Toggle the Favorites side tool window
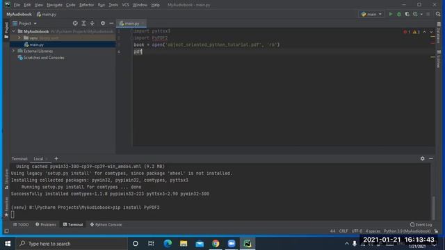445x250 pixels. point(6,207)
